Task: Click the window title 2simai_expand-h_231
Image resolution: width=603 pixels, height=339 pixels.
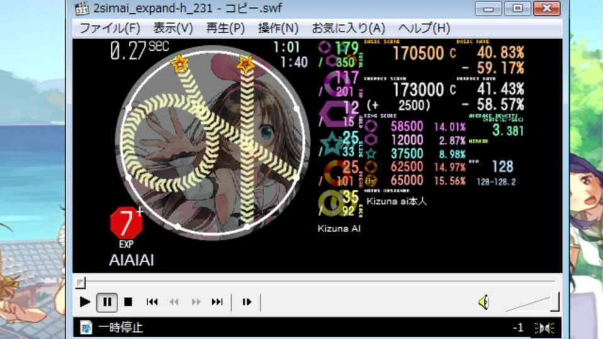Action: tap(187, 8)
